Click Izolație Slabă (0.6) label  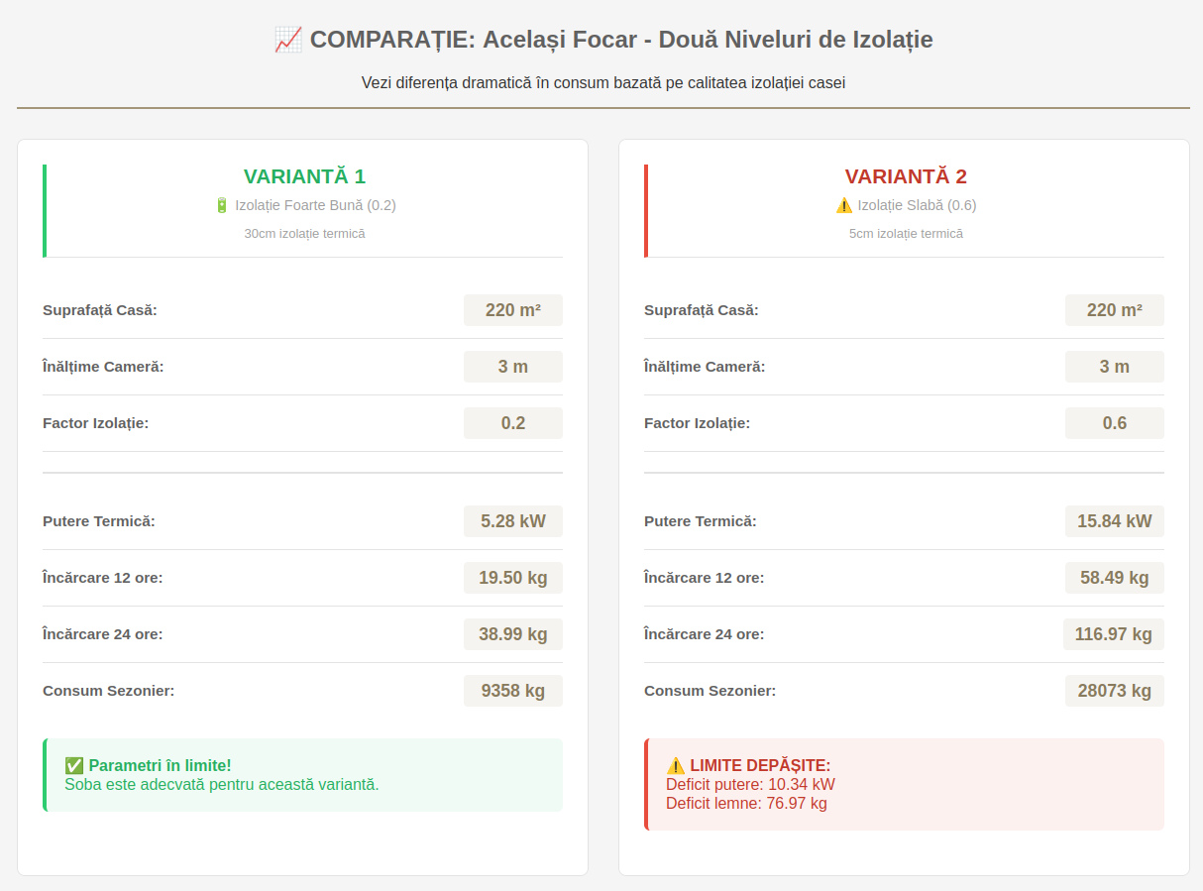tap(917, 205)
